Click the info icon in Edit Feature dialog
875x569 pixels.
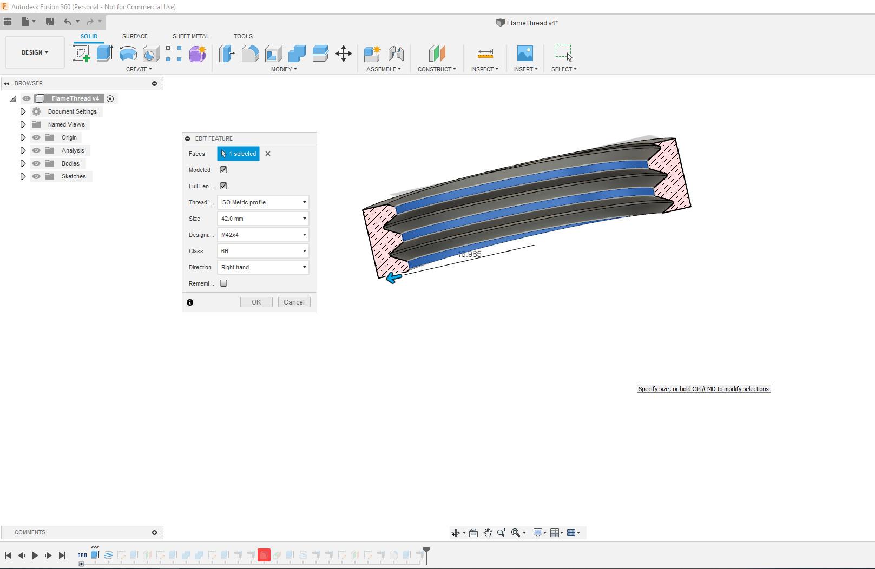click(190, 302)
